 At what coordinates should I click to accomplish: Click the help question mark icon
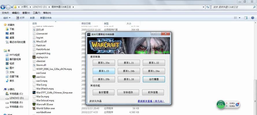click(253, 18)
